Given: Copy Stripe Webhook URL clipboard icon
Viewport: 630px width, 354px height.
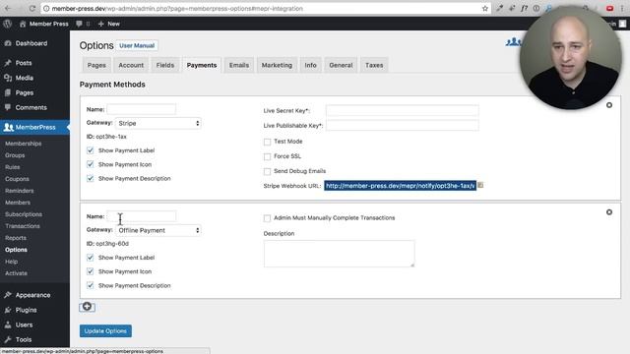Looking at the screenshot, I should 480,186.
